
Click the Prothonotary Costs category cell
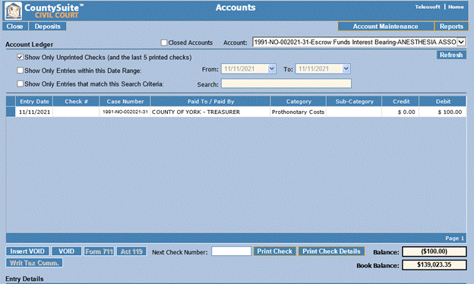click(x=298, y=112)
